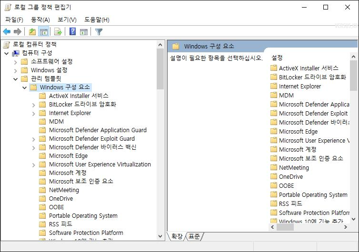Open 동작(A) menu
This screenshot has height=252, width=359.
(40, 19)
